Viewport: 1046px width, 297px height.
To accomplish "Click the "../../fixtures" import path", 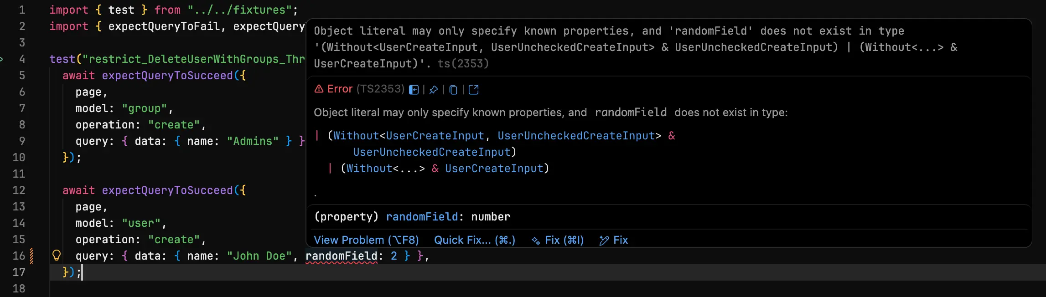I will tap(240, 10).
